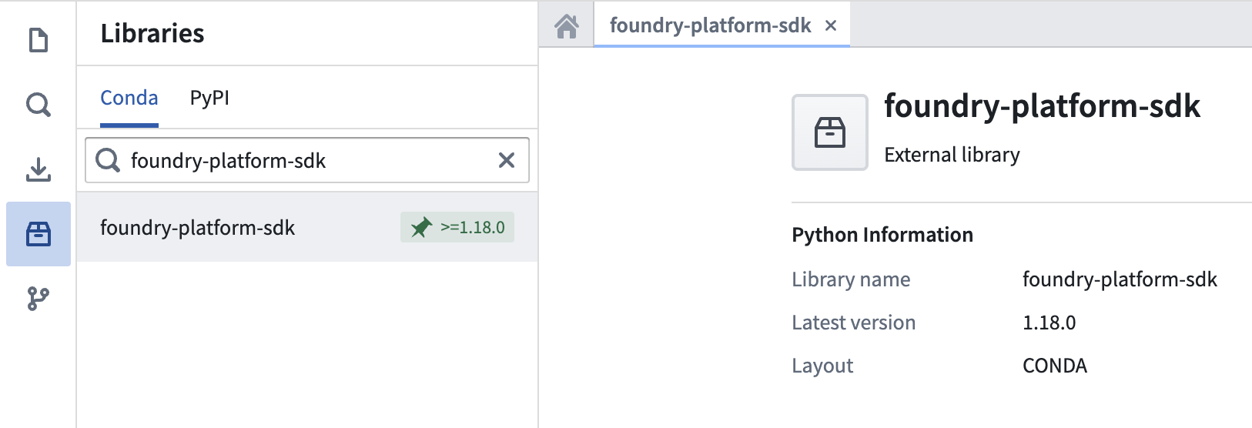Click the green pin icon beside foundry-platform-sdk

click(x=421, y=228)
